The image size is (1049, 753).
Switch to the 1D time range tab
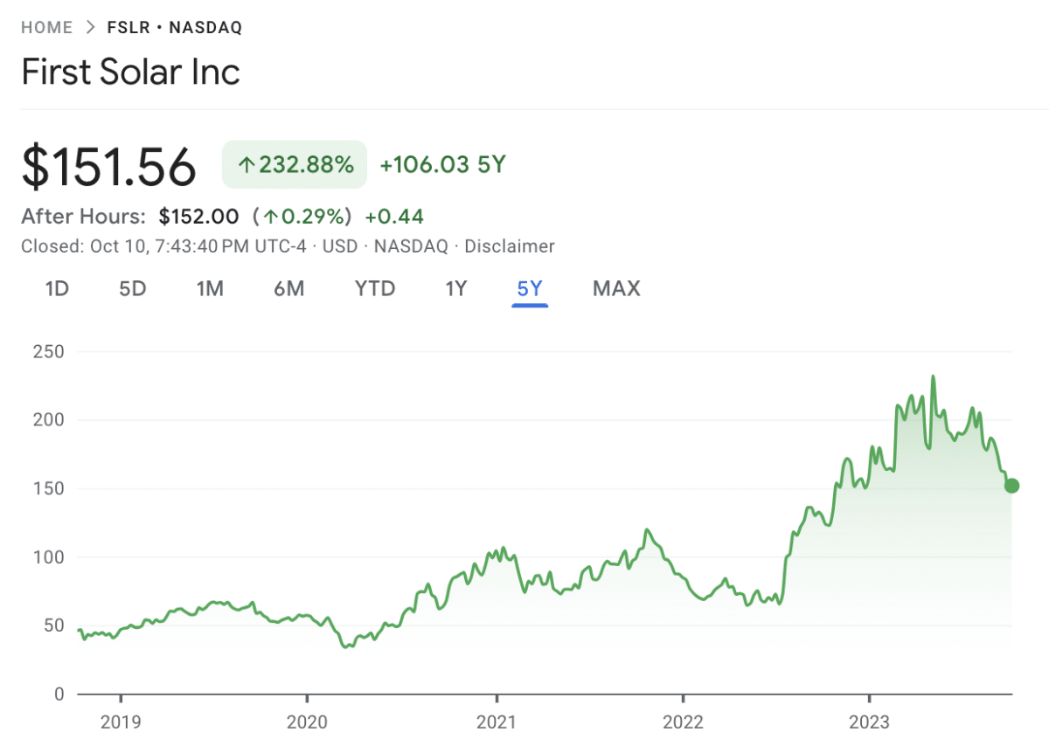[x=56, y=288]
